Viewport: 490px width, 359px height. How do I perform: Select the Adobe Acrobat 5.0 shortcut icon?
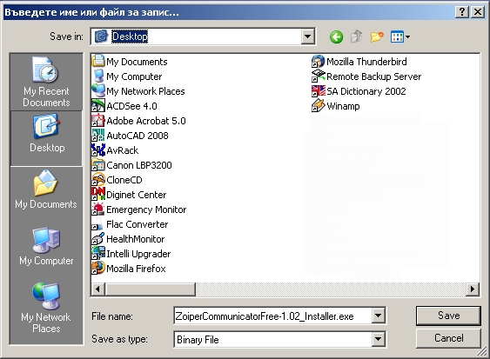tap(98, 120)
